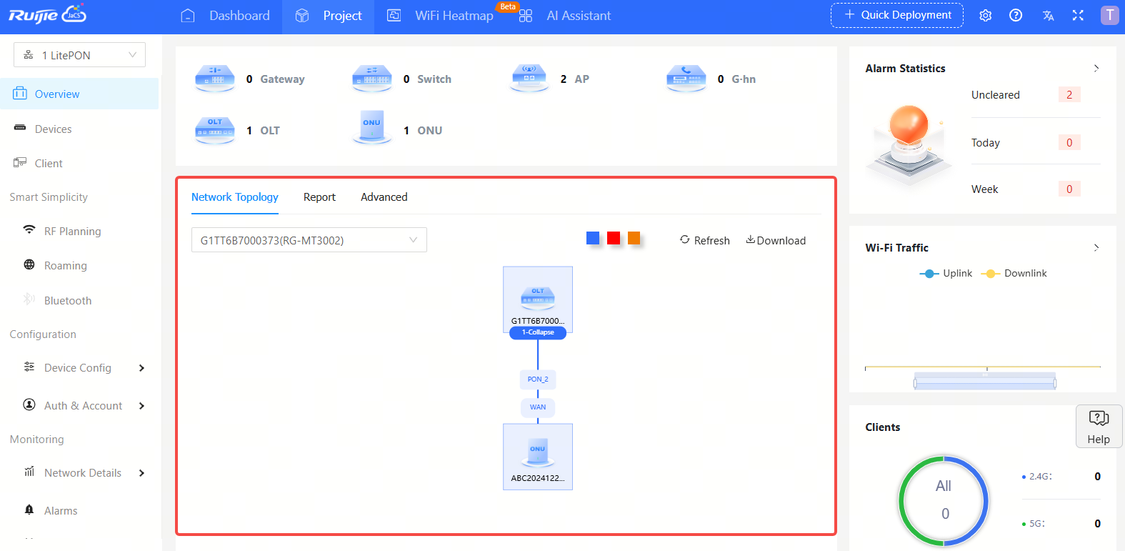Click the OLT device node in topology
Viewport: 1125px width, 551px height.
tap(538, 297)
